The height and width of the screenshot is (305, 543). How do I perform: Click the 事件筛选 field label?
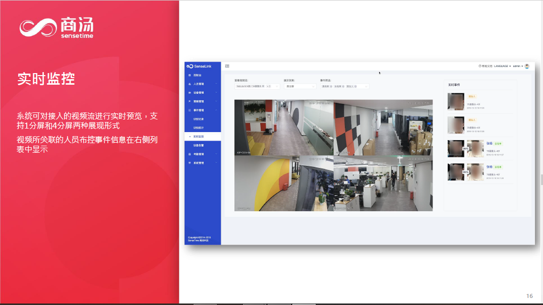[326, 80]
